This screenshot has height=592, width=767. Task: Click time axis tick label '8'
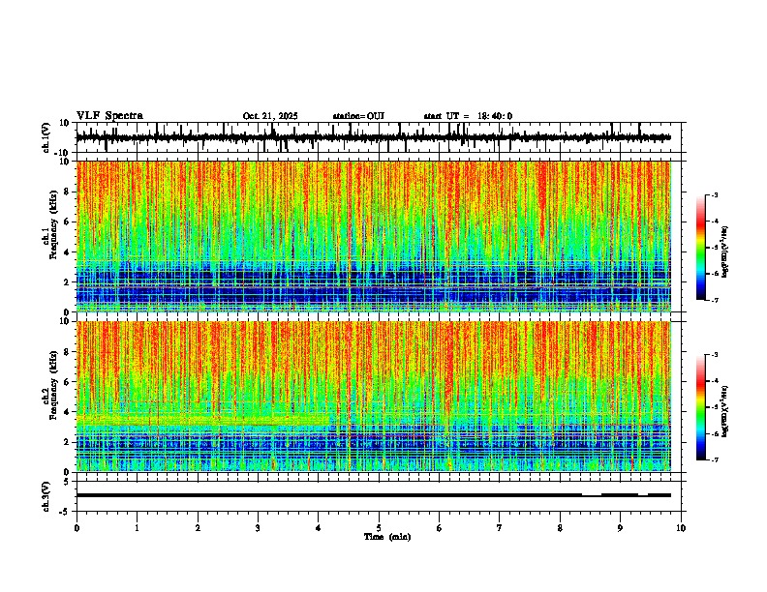point(560,528)
